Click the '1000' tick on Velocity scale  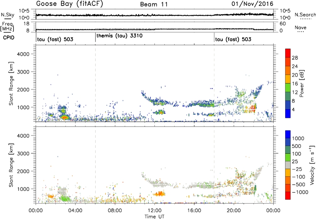pyautogui.click(x=298, y=138)
